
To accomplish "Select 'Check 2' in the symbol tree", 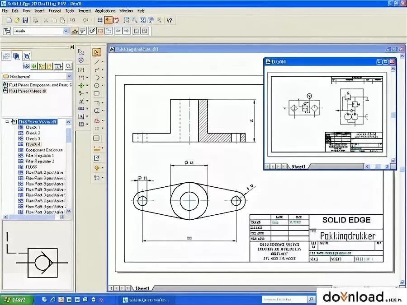I will pyautogui.click(x=33, y=133).
